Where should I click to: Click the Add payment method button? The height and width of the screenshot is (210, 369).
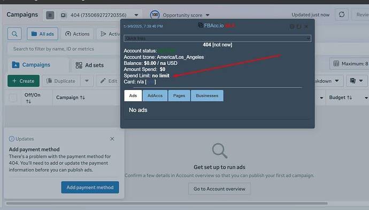90,187
